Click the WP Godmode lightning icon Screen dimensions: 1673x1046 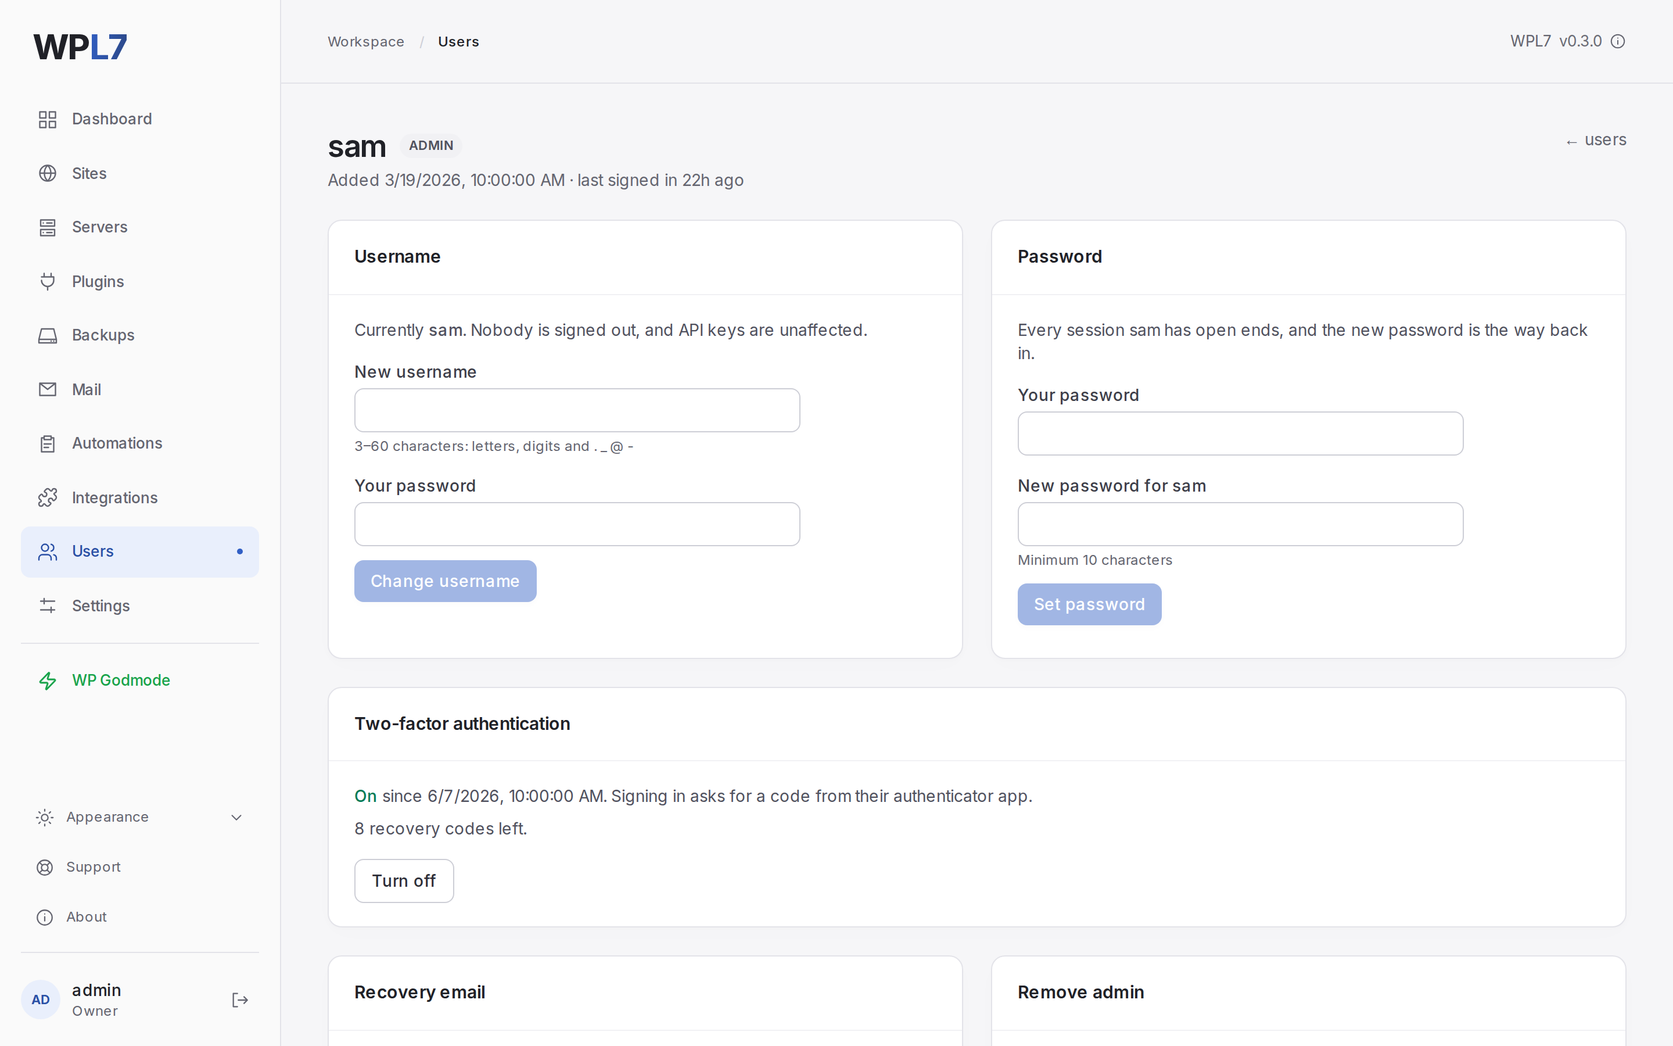pyautogui.click(x=47, y=680)
